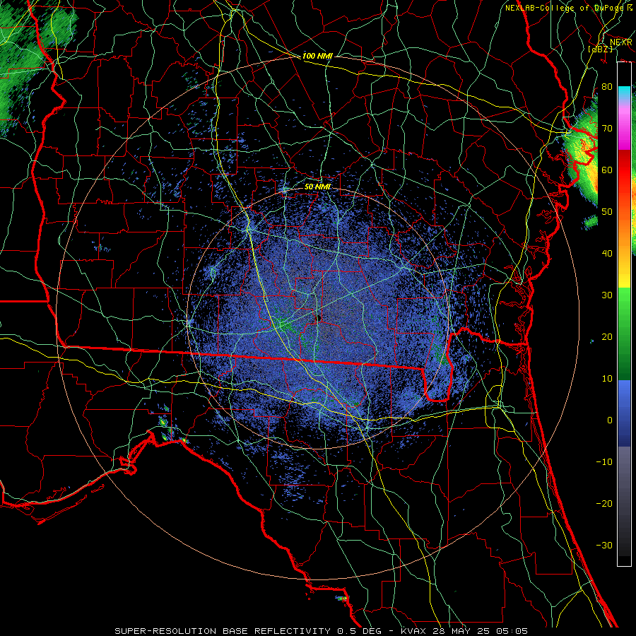Click the dBZ units label
The image size is (636, 636).
tap(600, 49)
